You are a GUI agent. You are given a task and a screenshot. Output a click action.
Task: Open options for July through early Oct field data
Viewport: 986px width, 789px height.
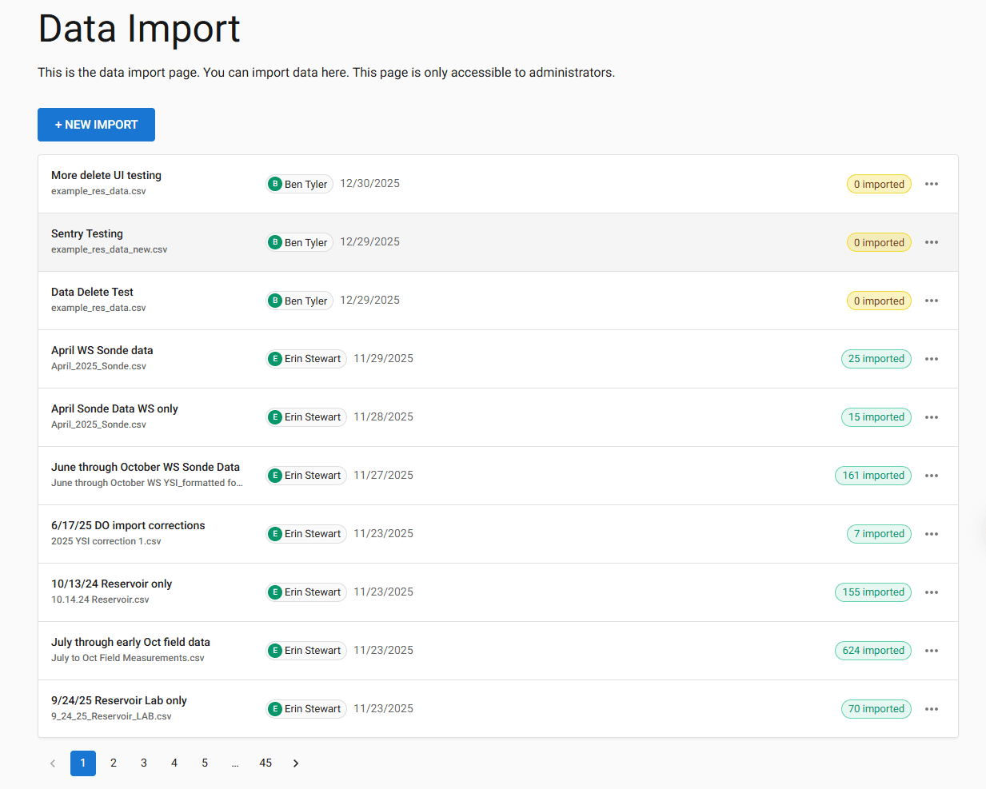pos(932,651)
